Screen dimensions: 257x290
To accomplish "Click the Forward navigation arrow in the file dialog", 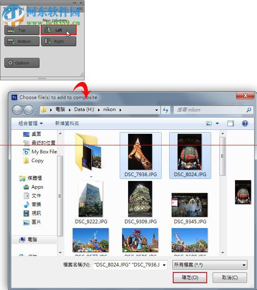I will pyautogui.click(x=28, y=110).
